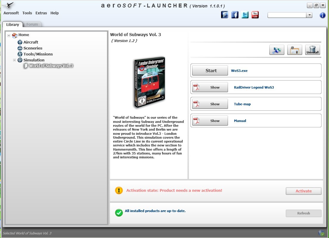Click the status bar 'Selected World of Subways' text

coord(27,233)
